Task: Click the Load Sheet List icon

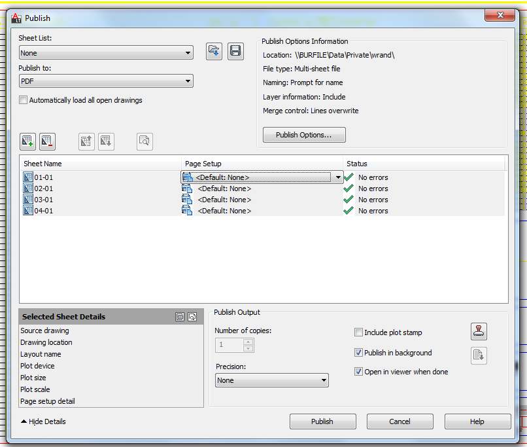Action: tap(214, 51)
